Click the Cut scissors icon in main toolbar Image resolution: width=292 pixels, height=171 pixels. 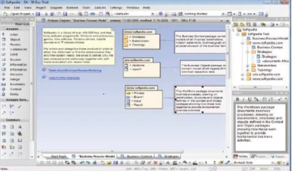click(x=46, y=14)
